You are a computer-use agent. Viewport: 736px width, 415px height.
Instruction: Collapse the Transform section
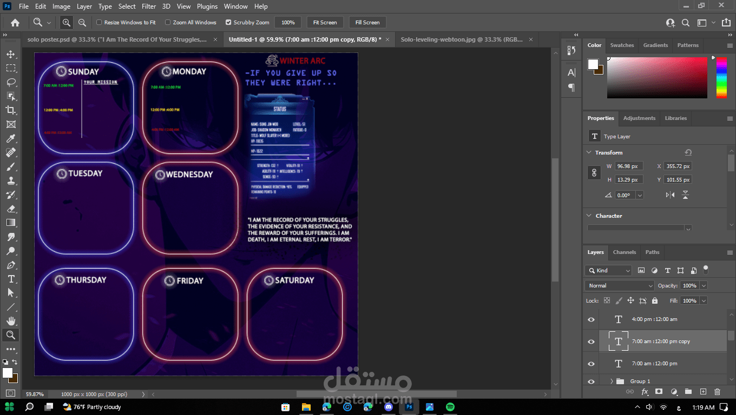coord(589,152)
